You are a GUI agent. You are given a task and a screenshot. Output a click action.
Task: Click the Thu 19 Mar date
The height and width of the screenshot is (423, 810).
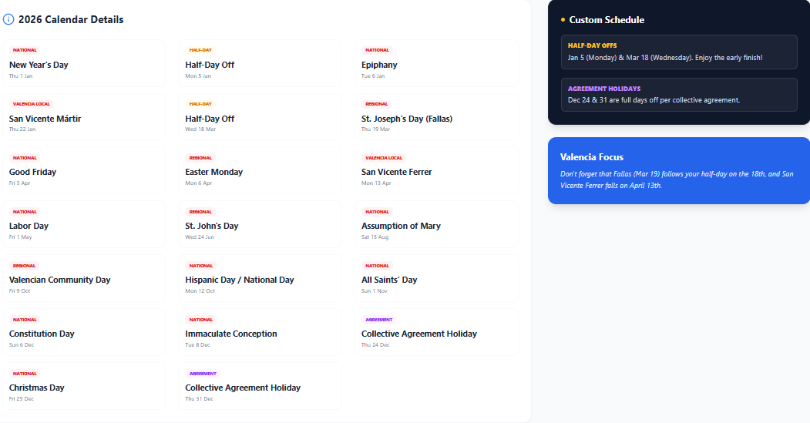[x=375, y=129]
